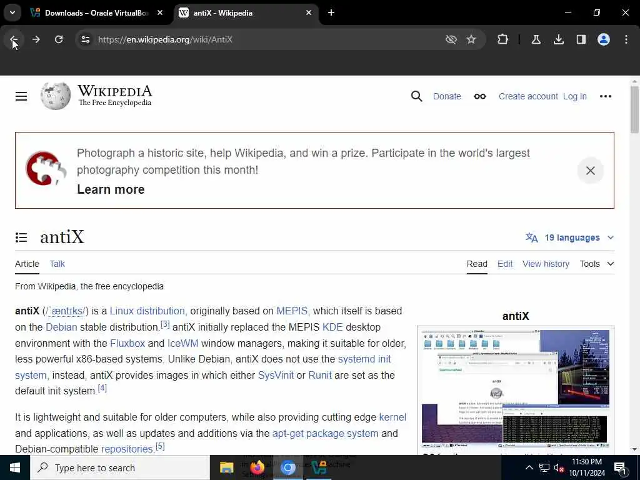Image resolution: width=640 pixels, height=480 pixels.
Task: Open the IceWM link
Action: coord(183,344)
